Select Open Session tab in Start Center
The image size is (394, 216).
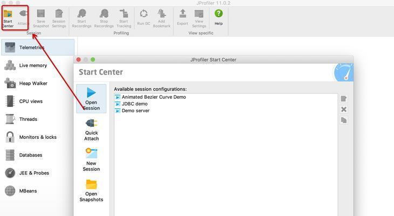(x=91, y=99)
